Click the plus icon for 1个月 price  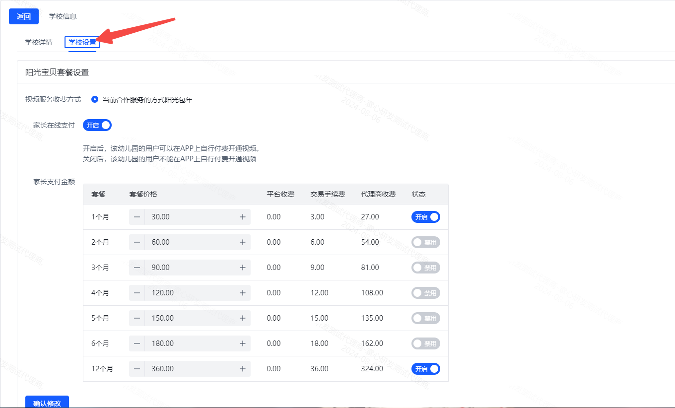pos(243,217)
